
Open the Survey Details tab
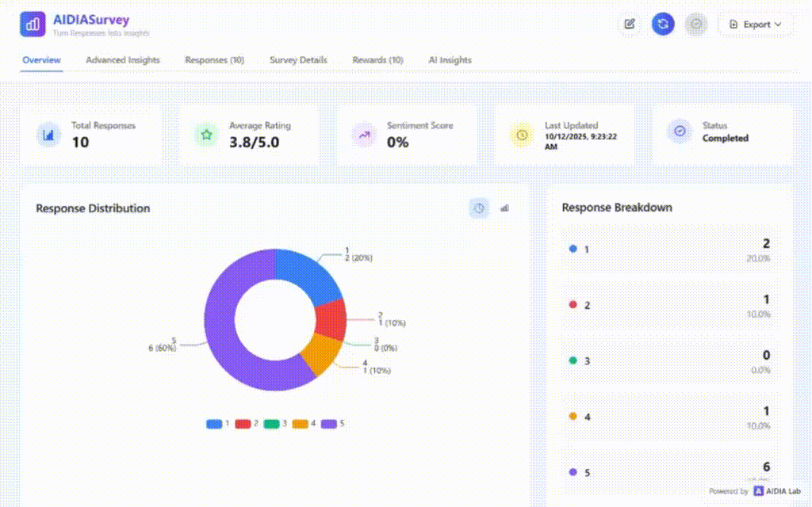(x=298, y=60)
